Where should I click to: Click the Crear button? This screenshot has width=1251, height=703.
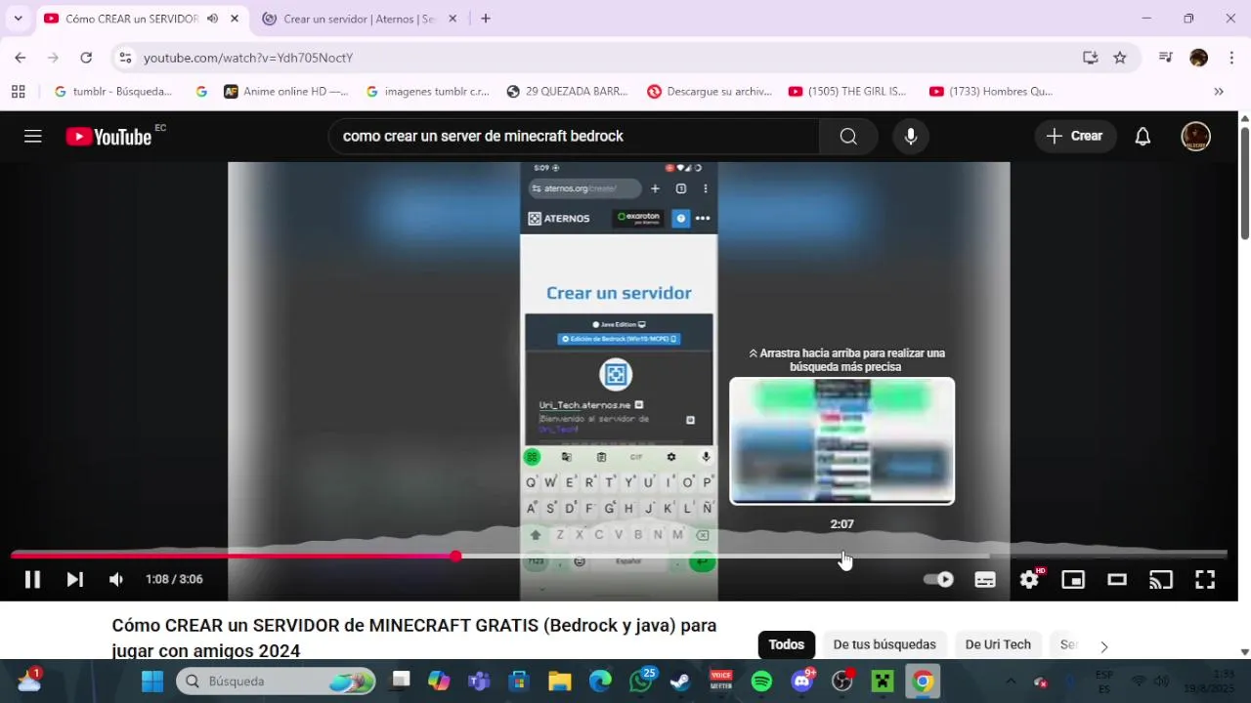point(1074,137)
